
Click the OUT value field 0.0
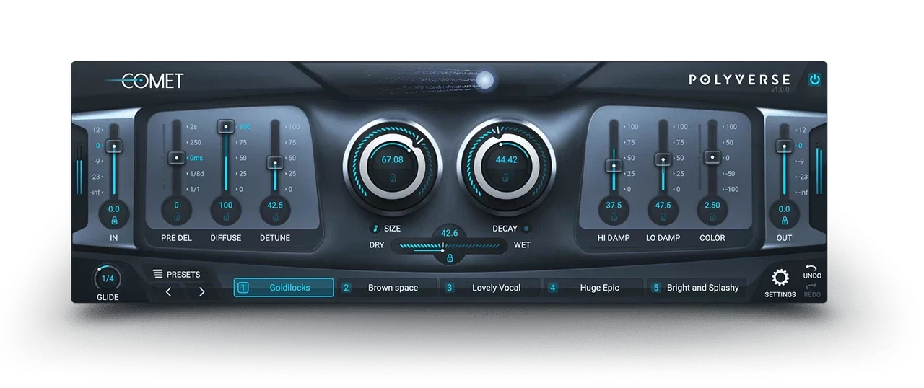(x=784, y=209)
